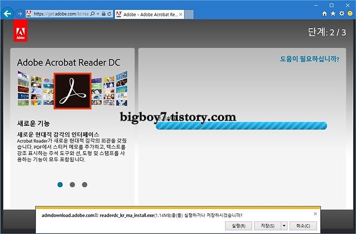The image size is (356, 234).
Task: Open a new blank tab
Action: (189, 14)
